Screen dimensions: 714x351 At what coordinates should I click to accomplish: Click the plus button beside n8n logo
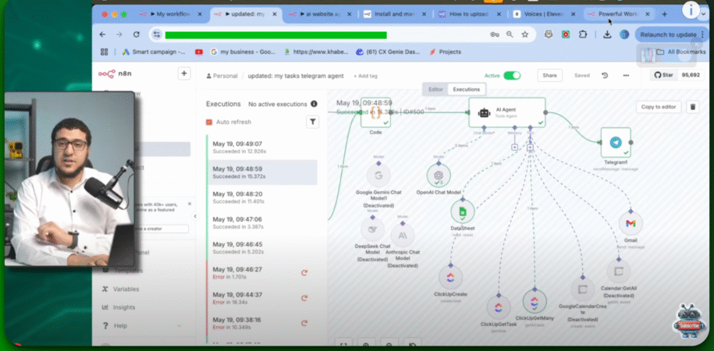184,73
